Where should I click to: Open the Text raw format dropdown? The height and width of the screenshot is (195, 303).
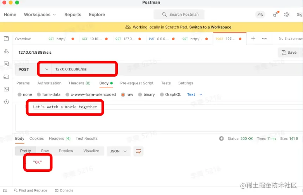point(195,94)
